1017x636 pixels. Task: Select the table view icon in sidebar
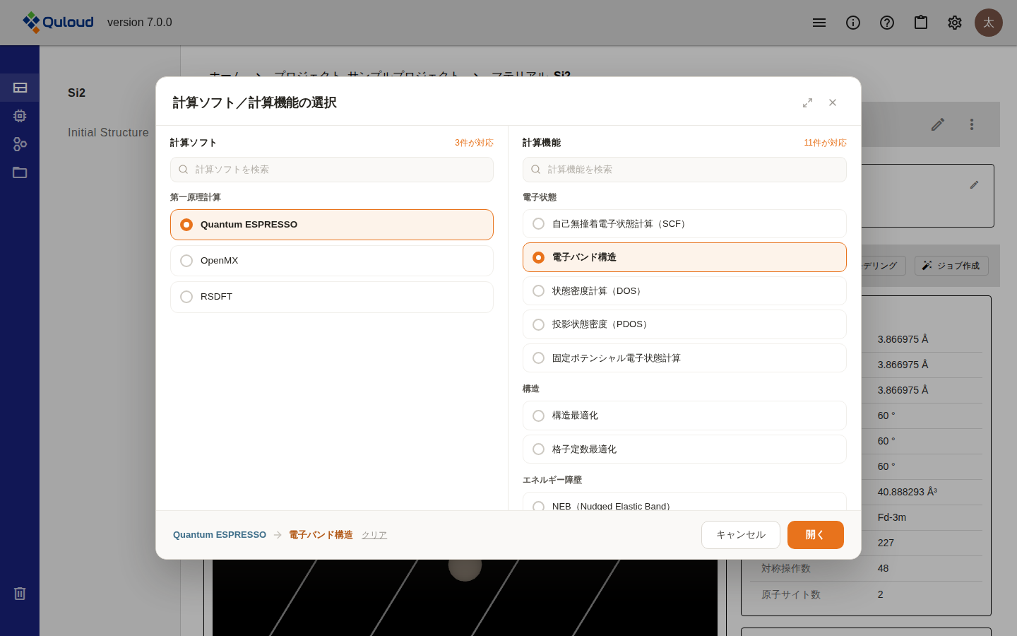point(20,88)
